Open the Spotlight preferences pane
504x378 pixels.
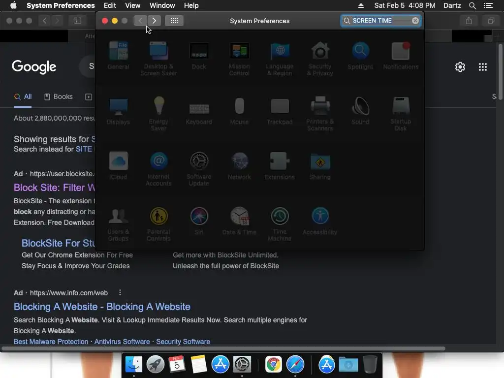360,56
